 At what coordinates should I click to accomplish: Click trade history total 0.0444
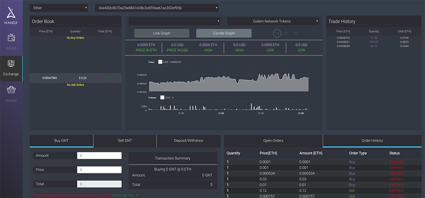tap(405, 46)
